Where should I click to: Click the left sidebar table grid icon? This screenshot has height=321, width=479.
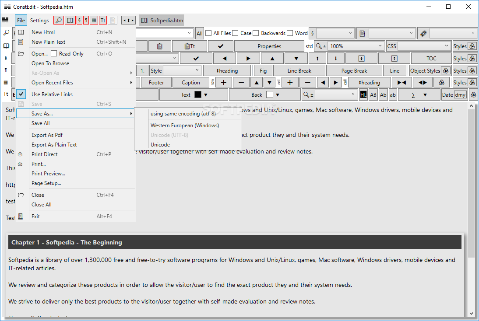(6, 82)
